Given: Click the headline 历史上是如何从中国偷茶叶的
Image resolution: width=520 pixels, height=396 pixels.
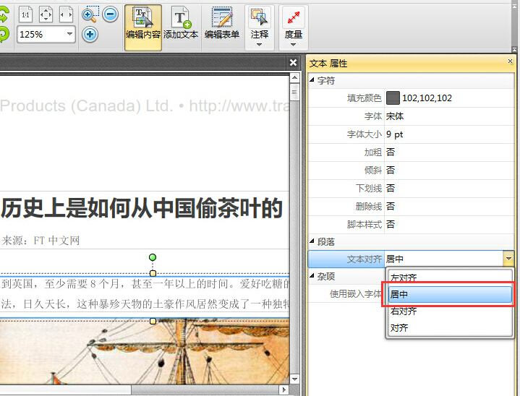Looking at the screenshot, I should [x=142, y=208].
